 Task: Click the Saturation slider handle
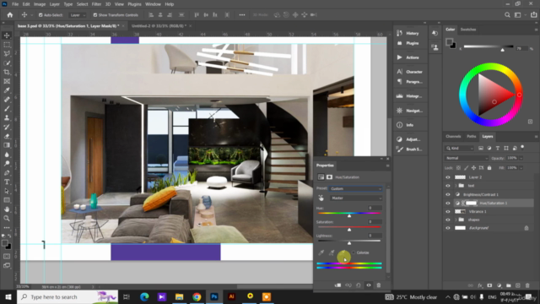click(349, 229)
